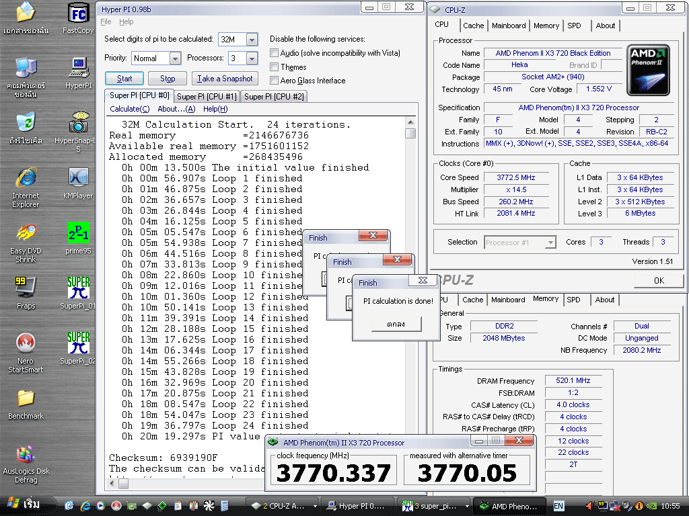Image resolution: width=689 pixels, height=516 pixels.
Task: Open Hyper PI File menu
Action: pos(106,21)
